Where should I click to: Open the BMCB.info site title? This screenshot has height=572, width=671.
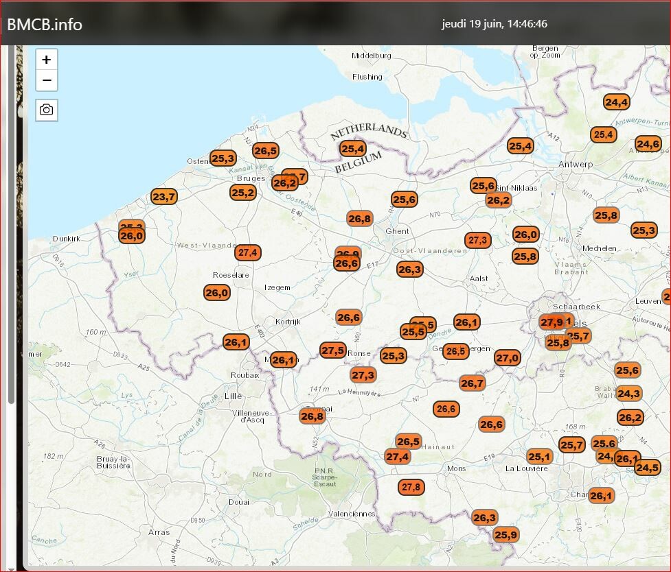point(45,25)
